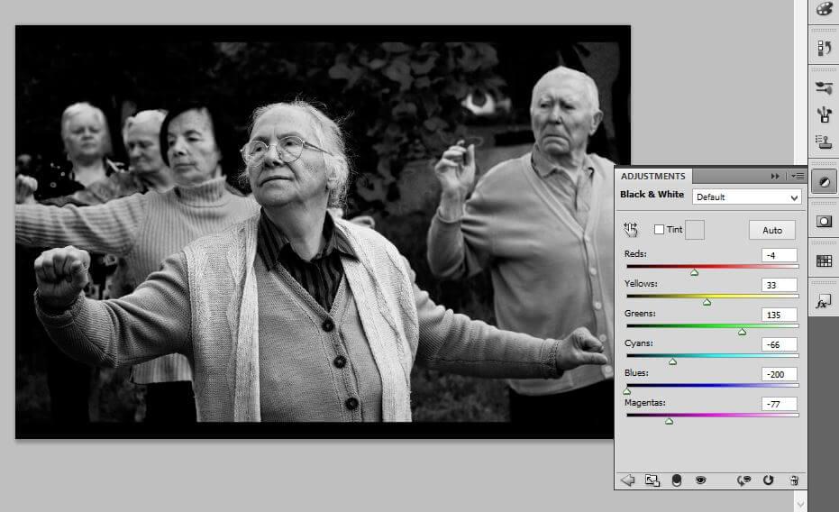Image resolution: width=839 pixels, height=512 pixels.
Task: Enable the Tint checkbox
Action: 659,230
